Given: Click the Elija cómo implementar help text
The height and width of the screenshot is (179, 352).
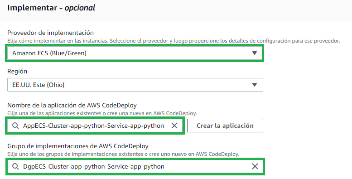Looking at the screenshot, I should [x=174, y=41].
